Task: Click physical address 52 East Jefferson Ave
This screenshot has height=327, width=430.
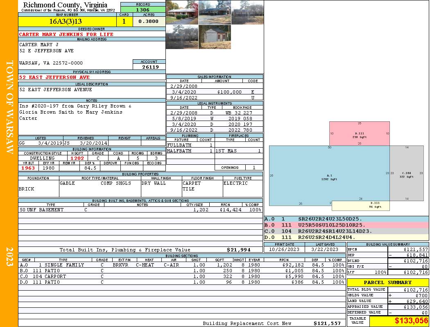Action: click(54, 77)
